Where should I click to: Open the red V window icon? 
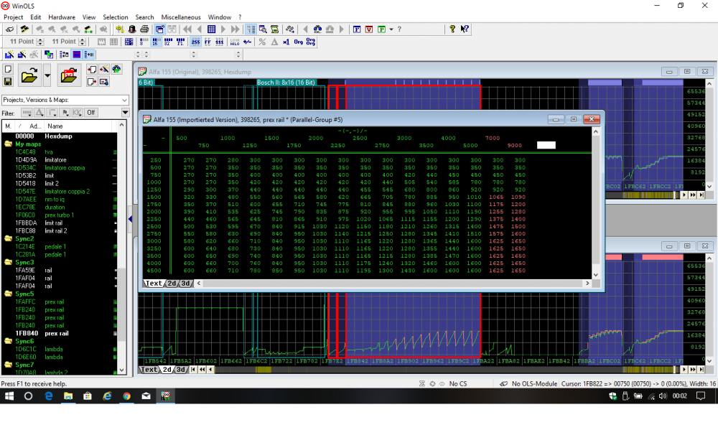tap(369, 29)
